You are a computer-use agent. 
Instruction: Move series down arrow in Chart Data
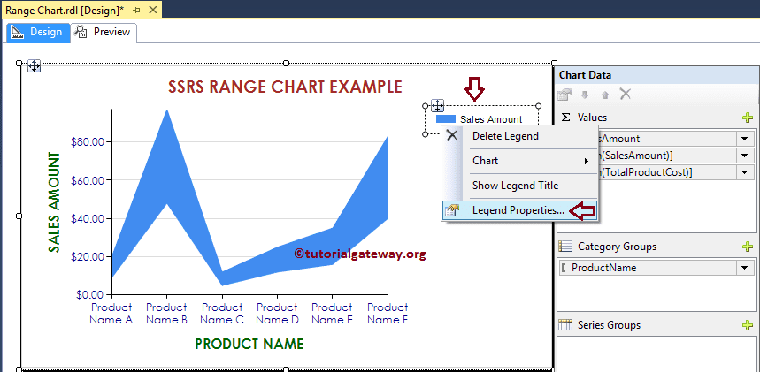(x=585, y=95)
